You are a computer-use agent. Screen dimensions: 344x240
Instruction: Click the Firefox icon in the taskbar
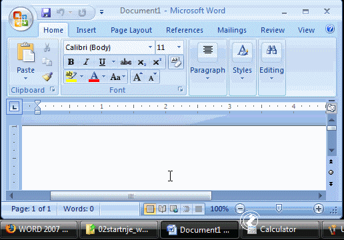pos(11,229)
